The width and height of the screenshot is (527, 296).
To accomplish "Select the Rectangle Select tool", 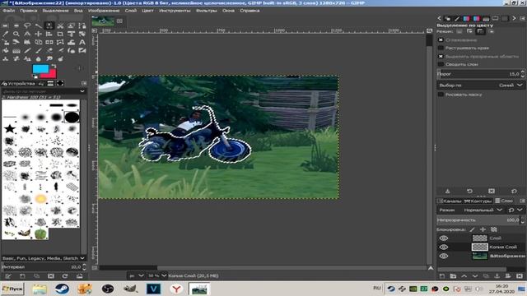I will point(6,25).
